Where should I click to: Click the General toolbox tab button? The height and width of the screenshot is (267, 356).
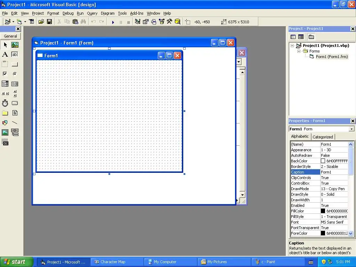[x=10, y=36]
